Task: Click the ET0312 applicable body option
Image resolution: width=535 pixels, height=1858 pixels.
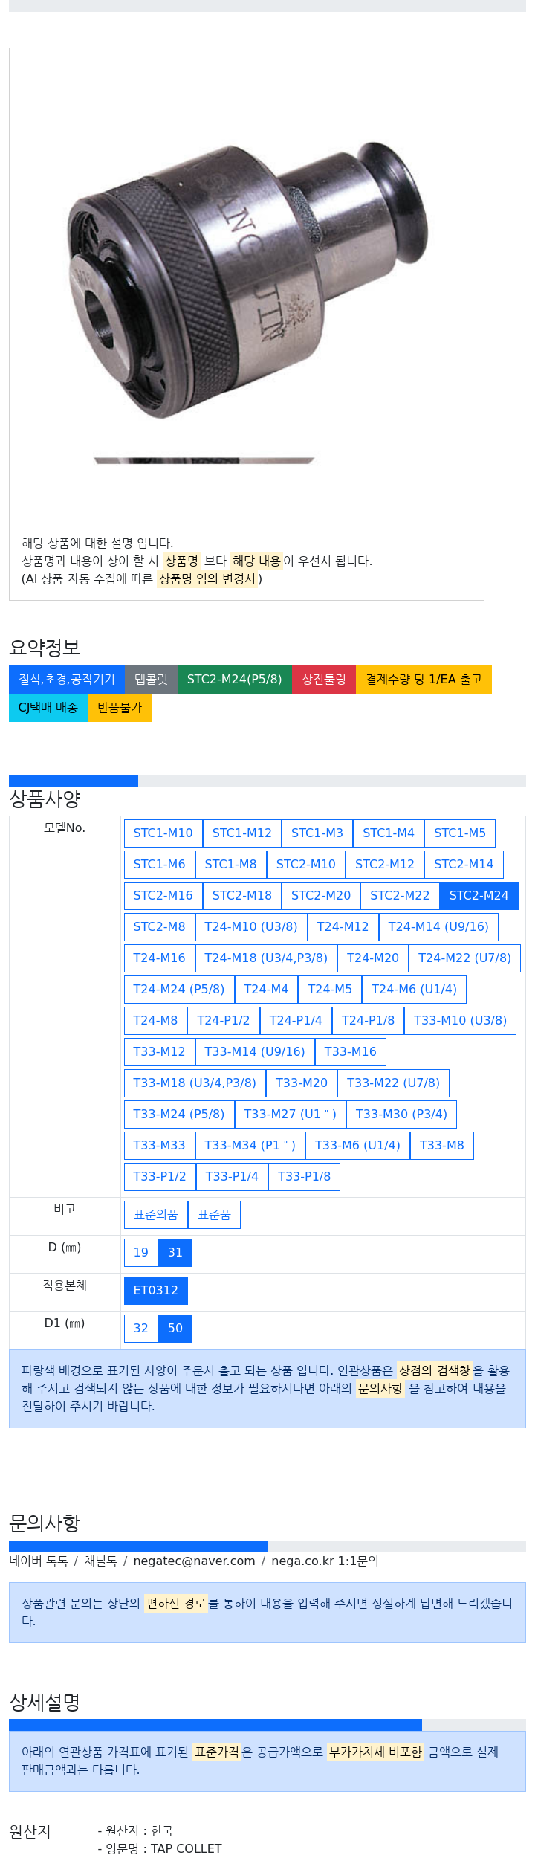Action: 156,1290
